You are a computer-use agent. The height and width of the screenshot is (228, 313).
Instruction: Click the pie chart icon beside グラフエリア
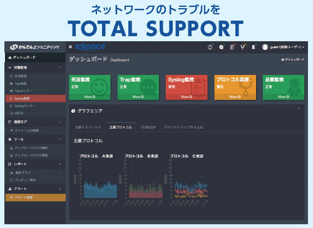pyautogui.click(x=73, y=111)
